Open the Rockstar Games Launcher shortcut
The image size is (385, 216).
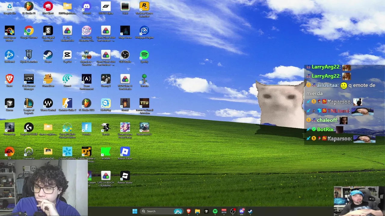(144, 9)
